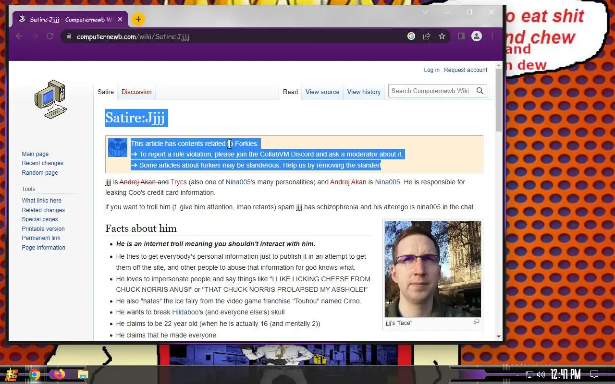This screenshot has width=615, height=384.
Task: Click the Chrome taskbar icon
Action: (x=35, y=375)
